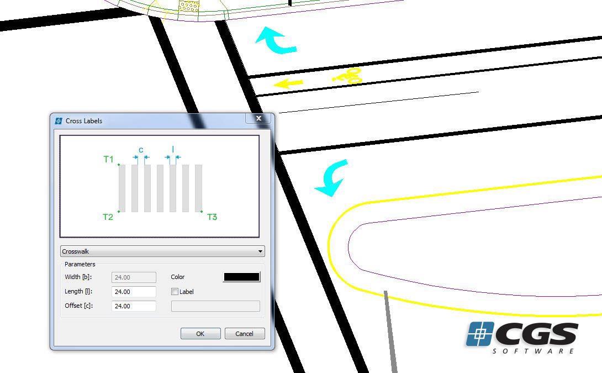Edit the Offset [c] input field
Screen dimensions: 602x373
tap(134, 306)
